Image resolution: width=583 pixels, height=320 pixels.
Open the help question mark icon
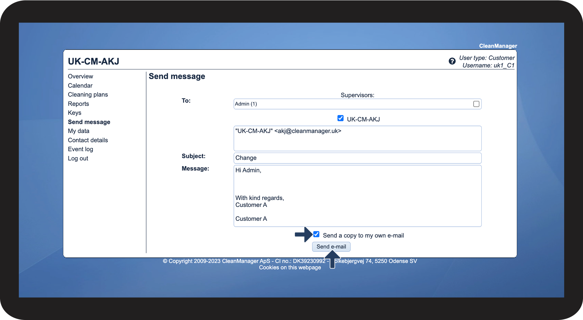coord(452,61)
